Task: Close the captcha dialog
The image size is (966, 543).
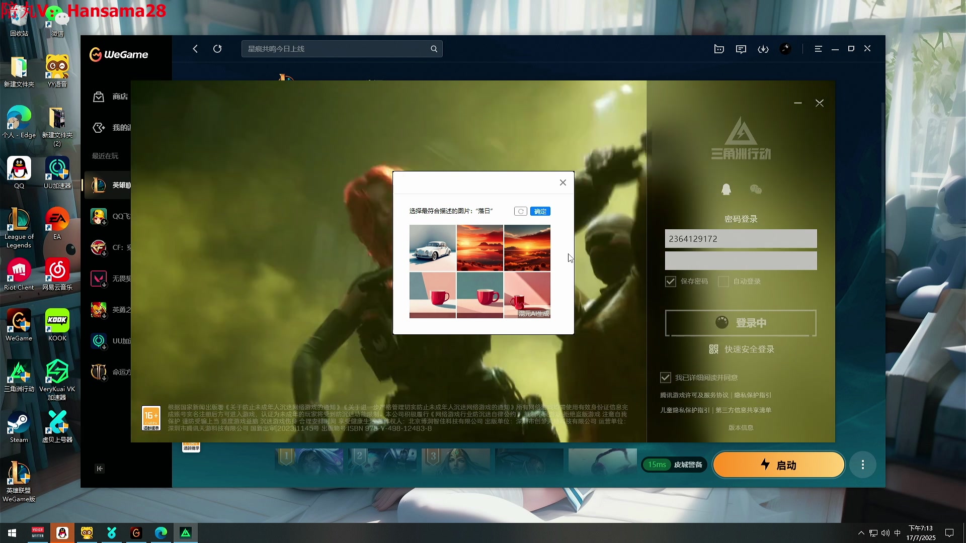Action: click(x=563, y=183)
